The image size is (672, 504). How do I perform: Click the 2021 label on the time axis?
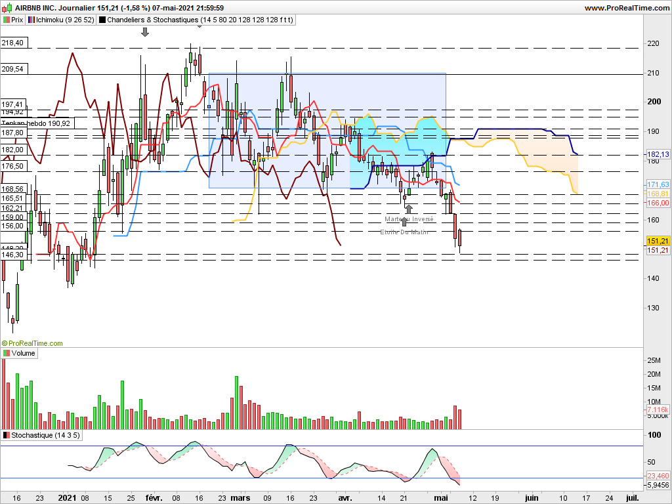point(68,498)
